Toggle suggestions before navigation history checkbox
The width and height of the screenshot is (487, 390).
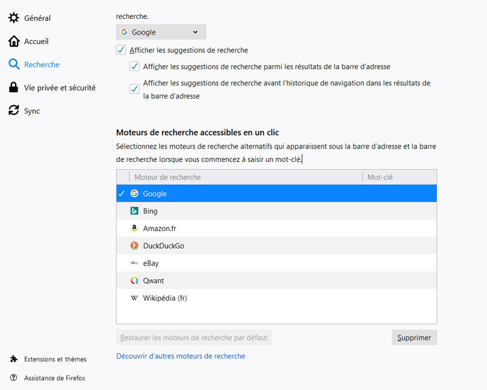135,89
